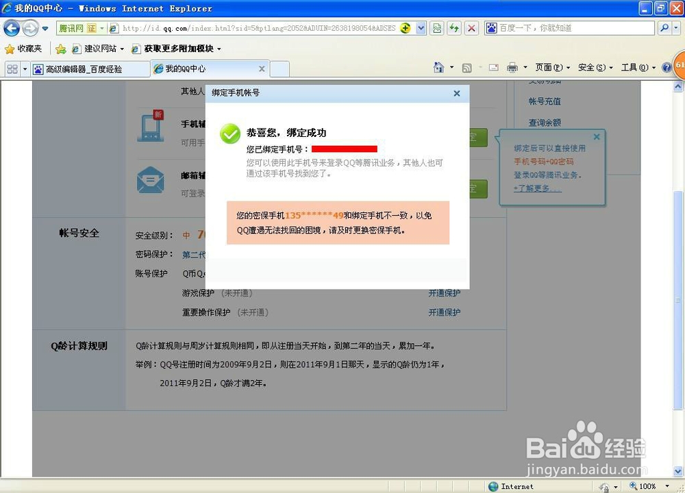685x493 pixels.
Task: Switch to 高级编辑器_百度经验 tab
Action: click(x=90, y=69)
